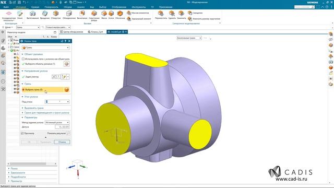The width and height of the screenshot is (334, 188).
Task: Select the Revolve (Вращение) tool
Action: tap(45, 15)
